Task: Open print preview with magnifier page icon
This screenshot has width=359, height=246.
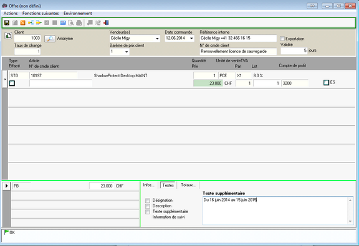Action: pyautogui.click(x=71, y=22)
